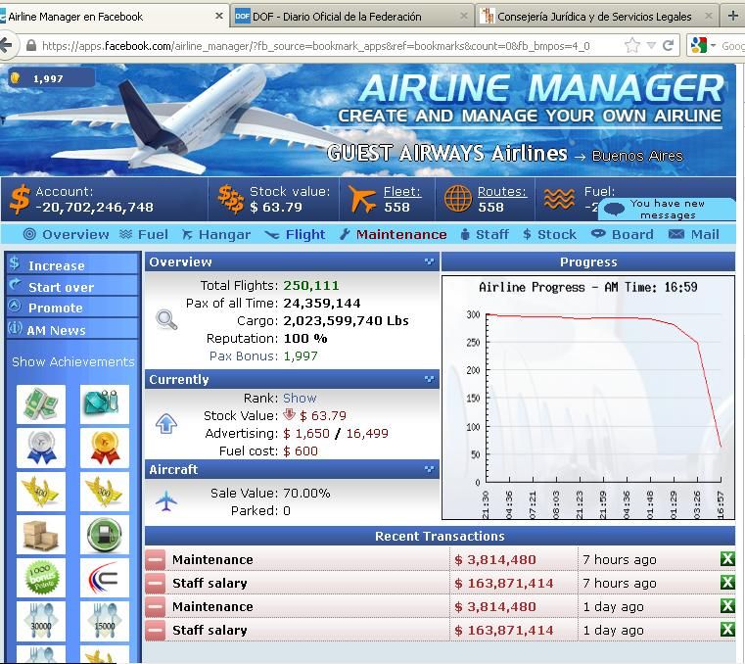This screenshot has width=745, height=664.
Task: Click the orange dollar Account icon
Action: coord(20,199)
